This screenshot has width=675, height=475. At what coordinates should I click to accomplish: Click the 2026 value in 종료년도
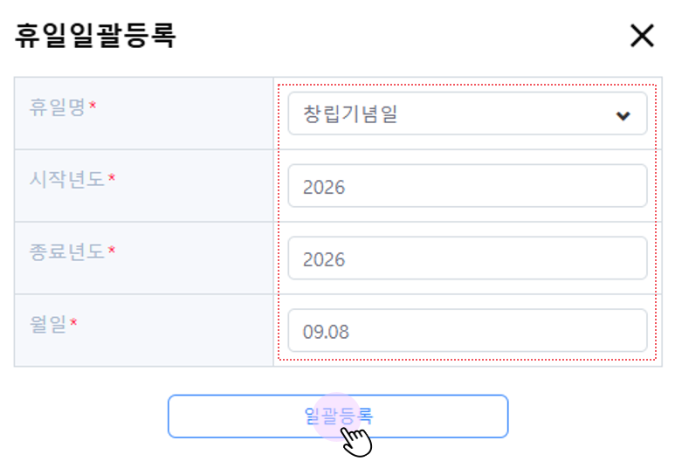324,259
